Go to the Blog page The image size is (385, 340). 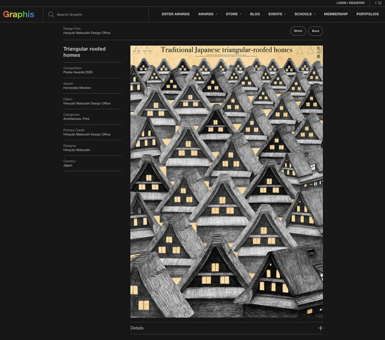(x=255, y=14)
